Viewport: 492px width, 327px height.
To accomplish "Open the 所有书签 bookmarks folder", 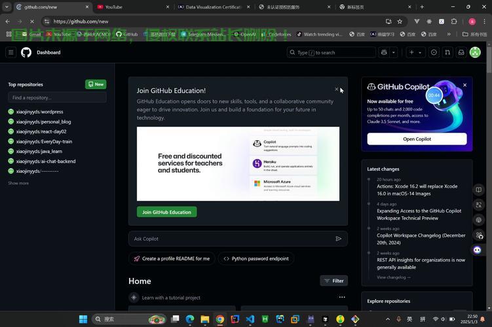I will coord(475,34).
